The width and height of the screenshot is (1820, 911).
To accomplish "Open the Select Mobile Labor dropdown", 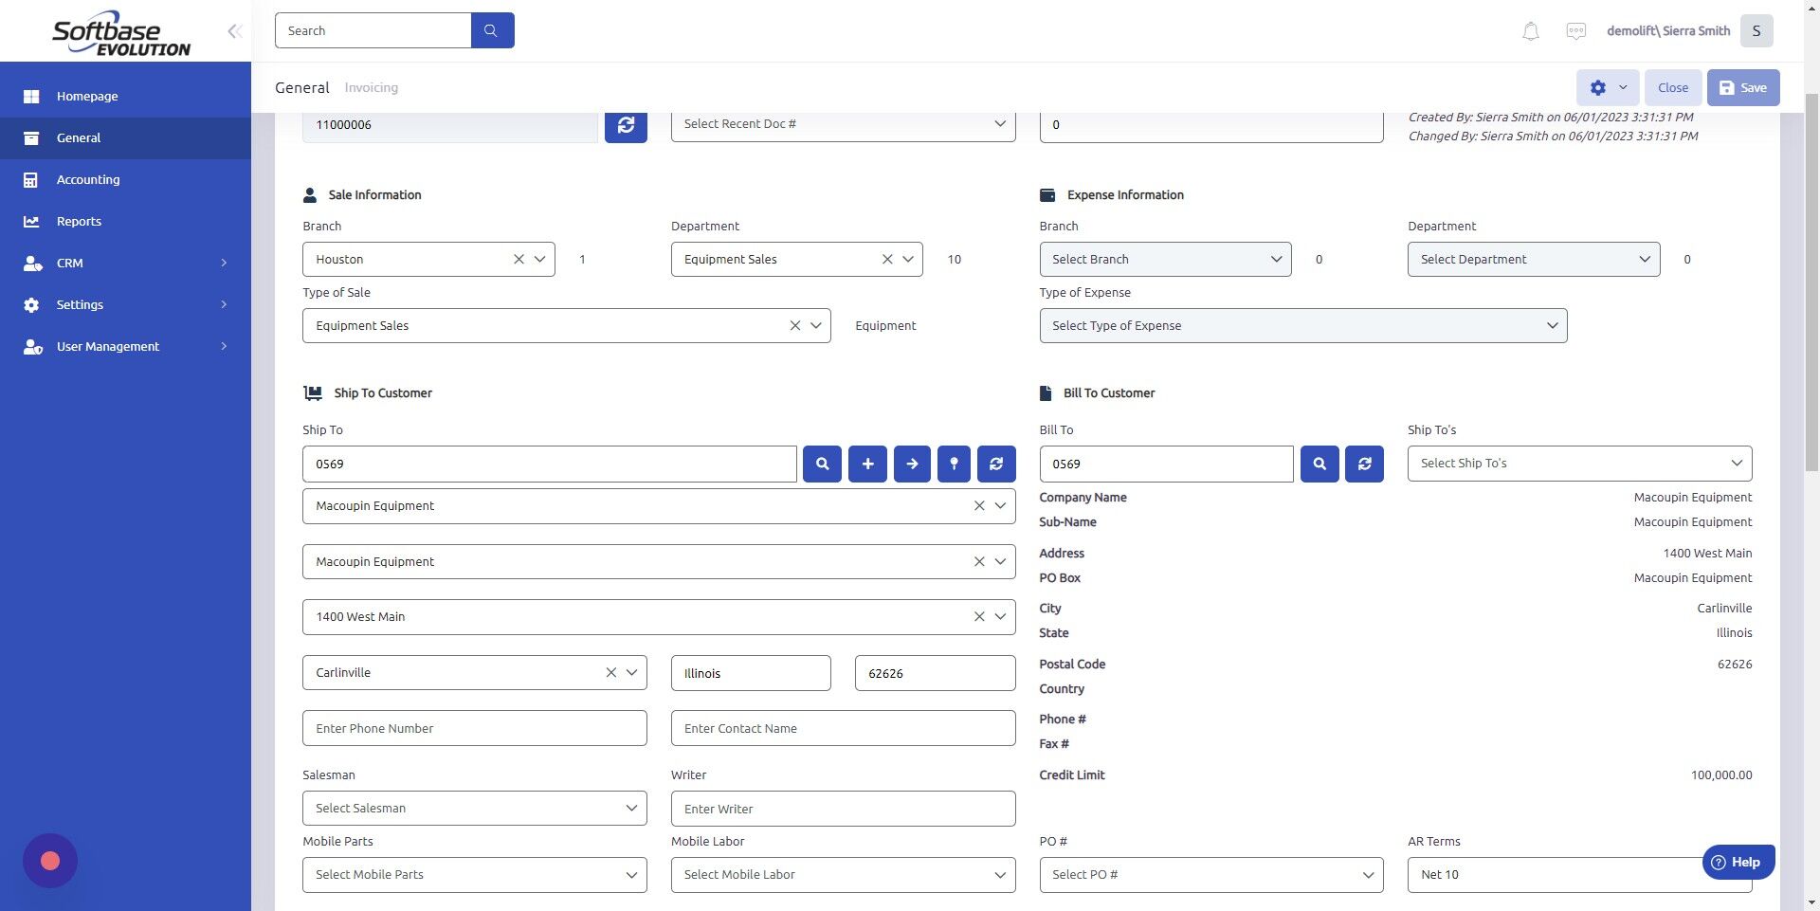I will pos(843,874).
